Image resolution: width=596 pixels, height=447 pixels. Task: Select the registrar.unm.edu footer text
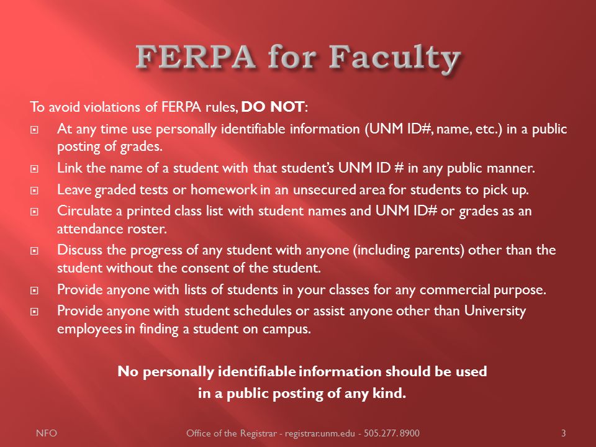point(320,433)
